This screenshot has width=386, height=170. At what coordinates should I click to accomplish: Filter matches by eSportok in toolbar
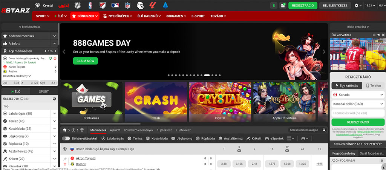[x=274, y=138]
